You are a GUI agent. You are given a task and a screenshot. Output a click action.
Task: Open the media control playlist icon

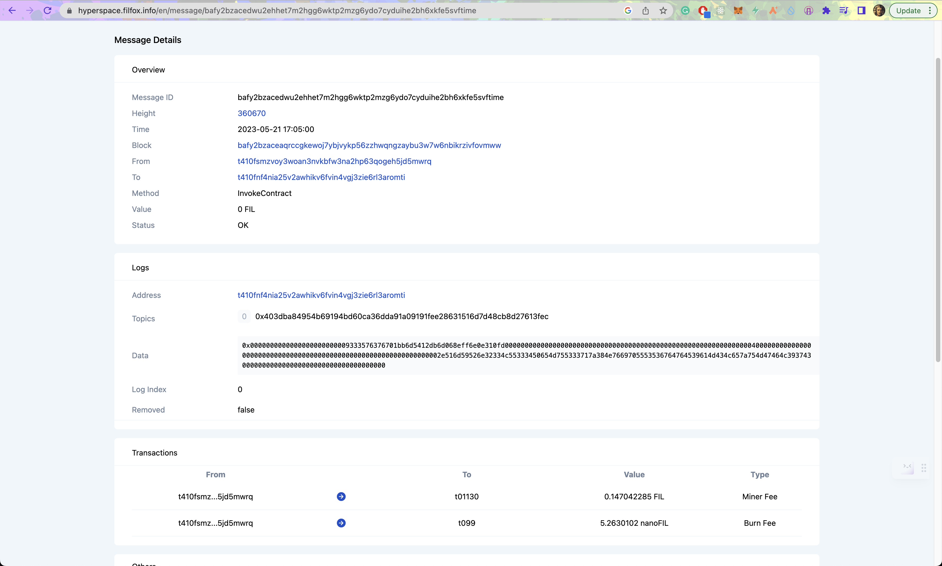pos(844,11)
